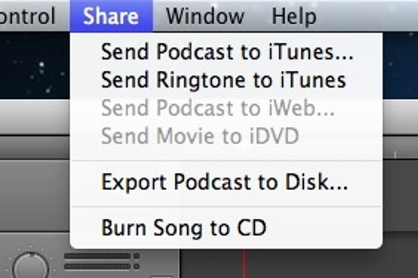418x278 pixels.
Task: Click the upper clip indicator dot
Action: [x=136, y=256]
